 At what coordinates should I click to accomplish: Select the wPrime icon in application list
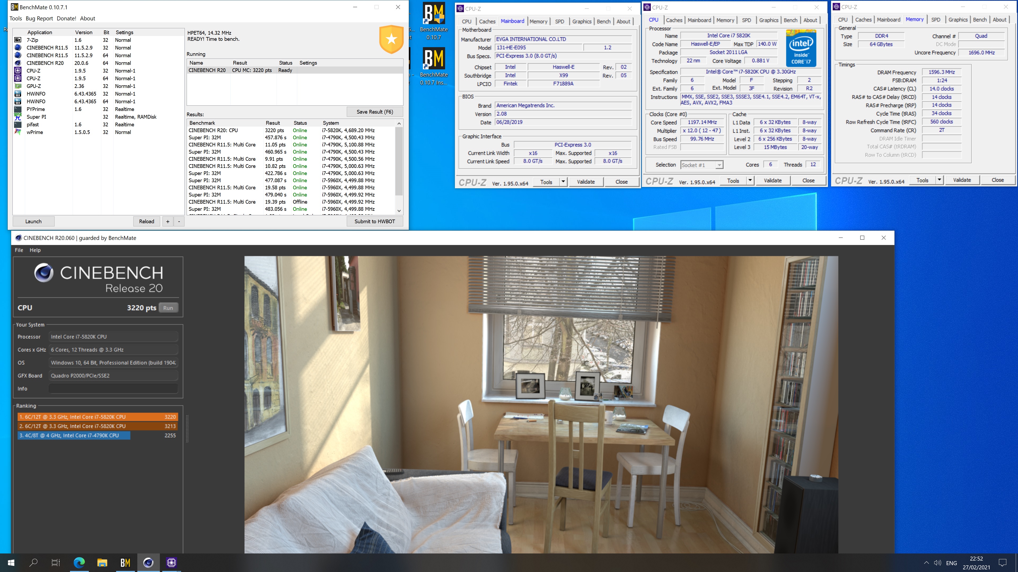[18, 132]
